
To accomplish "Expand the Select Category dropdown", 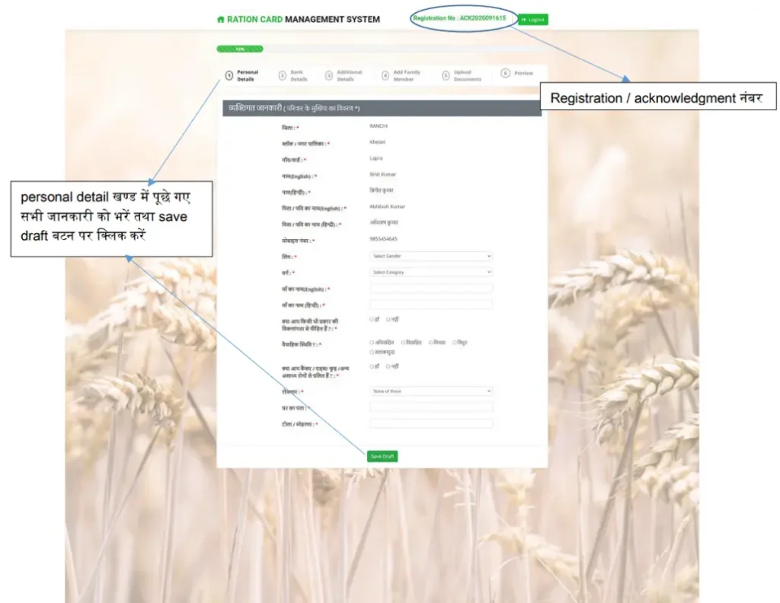I will [431, 272].
